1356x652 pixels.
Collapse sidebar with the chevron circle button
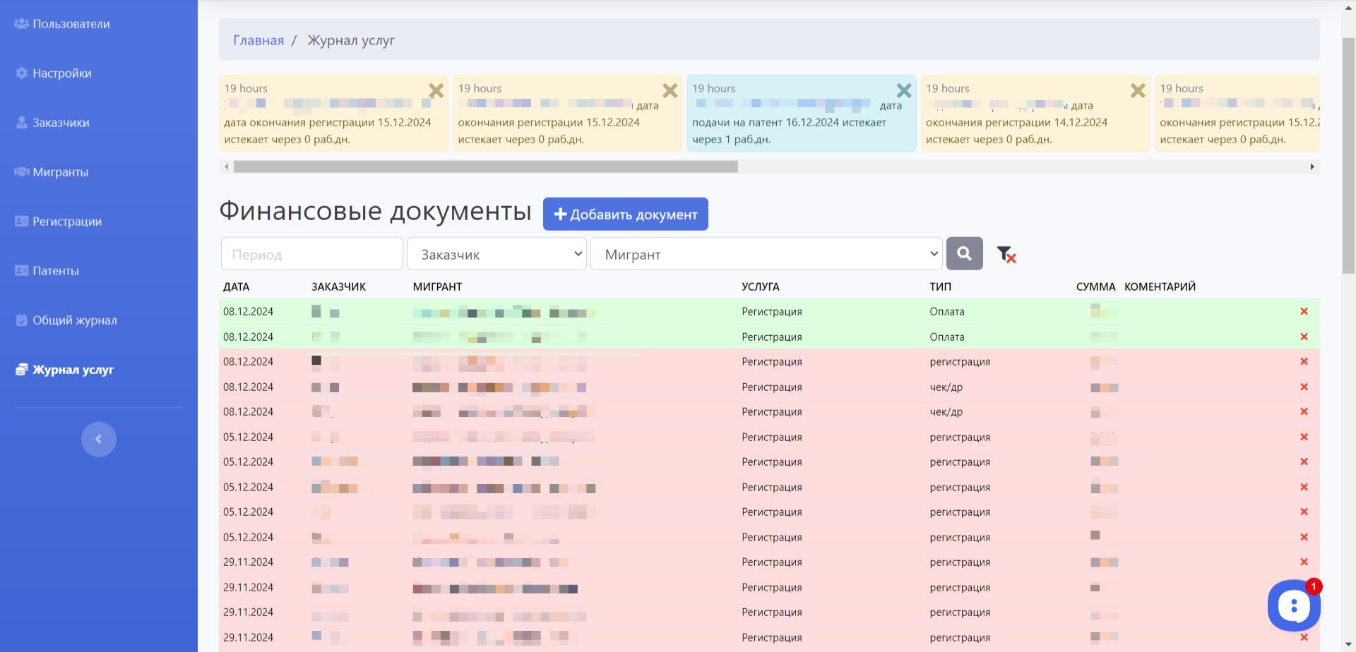(99, 439)
